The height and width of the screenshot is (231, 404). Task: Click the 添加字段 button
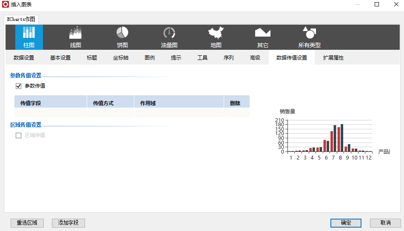68,223
